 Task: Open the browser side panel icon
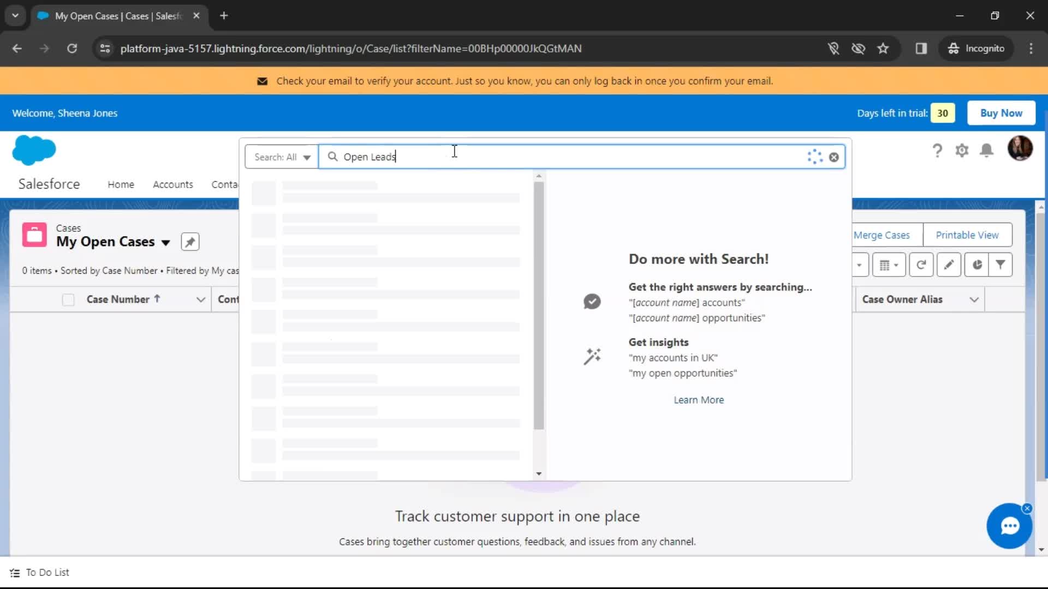(x=921, y=49)
